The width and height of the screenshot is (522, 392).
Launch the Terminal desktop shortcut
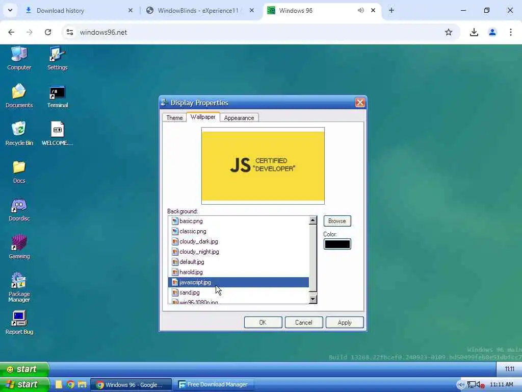pyautogui.click(x=57, y=96)
